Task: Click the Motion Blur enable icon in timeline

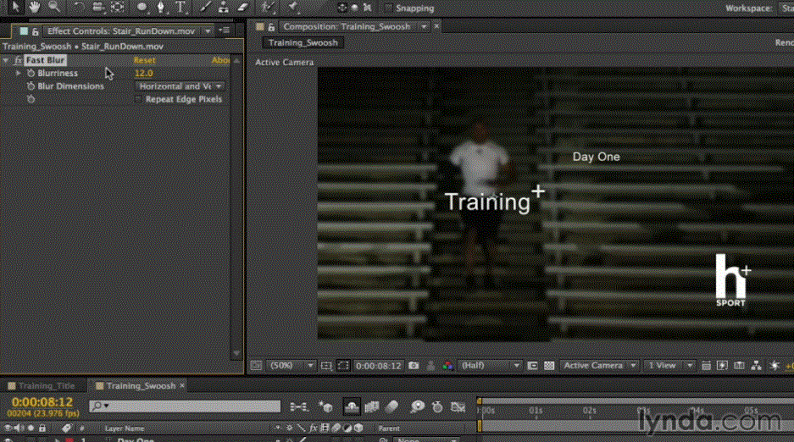Action: coord(392,406)
